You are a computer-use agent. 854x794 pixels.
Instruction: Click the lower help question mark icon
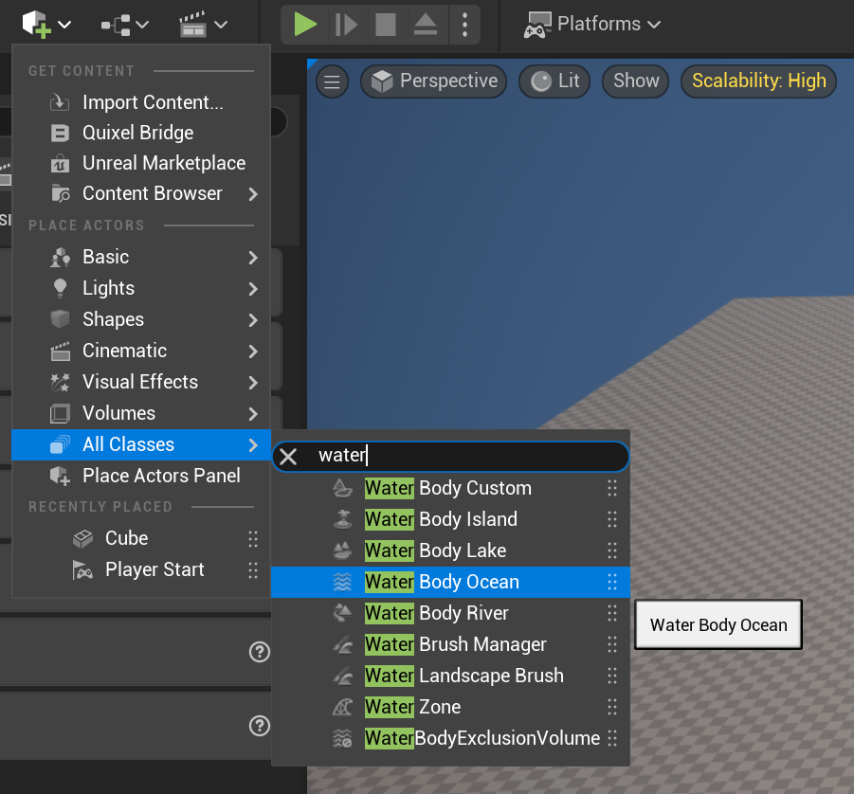pos(260,726)
